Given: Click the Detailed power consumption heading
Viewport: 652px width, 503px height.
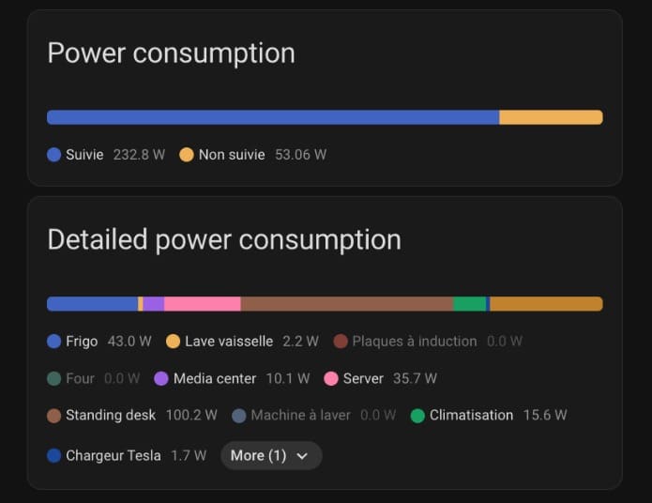Looking at the screenshot, I should pyautogui.click(x=224, y=240).
